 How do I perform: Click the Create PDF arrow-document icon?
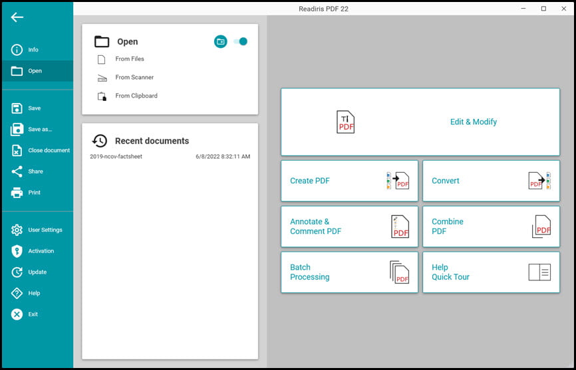point(398,181)
